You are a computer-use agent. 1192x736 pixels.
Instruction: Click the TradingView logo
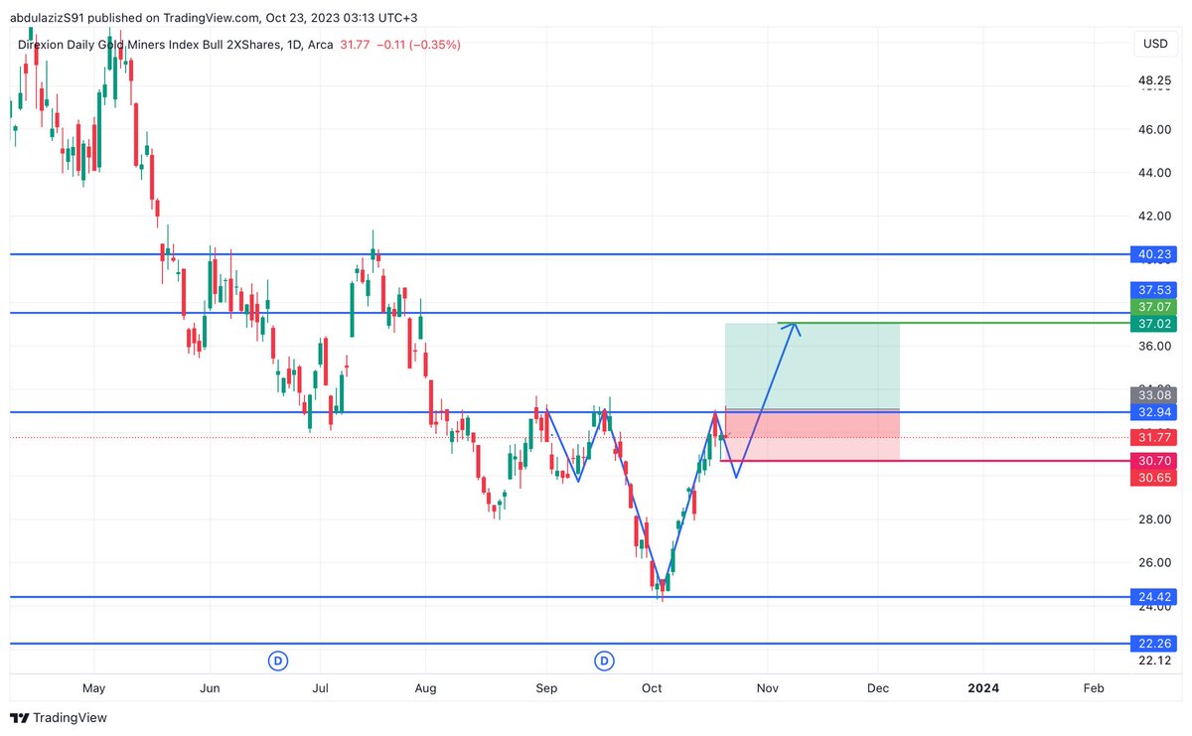click(x=59, y=717)
